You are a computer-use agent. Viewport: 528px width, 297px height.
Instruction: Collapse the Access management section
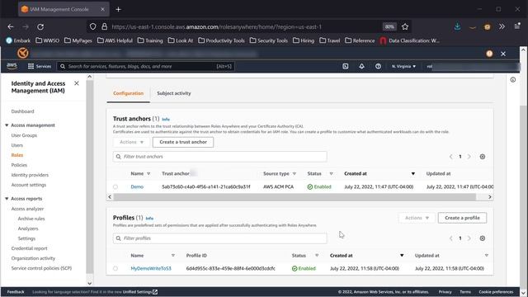[7, 125]
